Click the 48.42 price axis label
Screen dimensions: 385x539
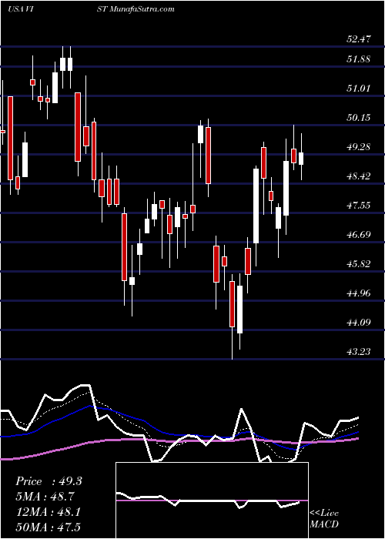(358, 176)
